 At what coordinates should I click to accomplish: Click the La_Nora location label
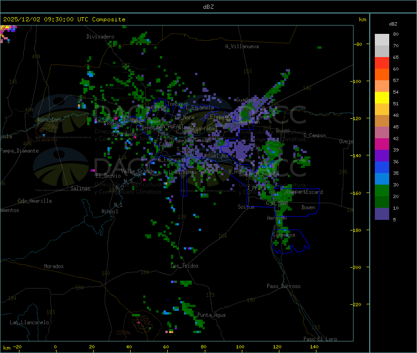[x=184, y=117]
